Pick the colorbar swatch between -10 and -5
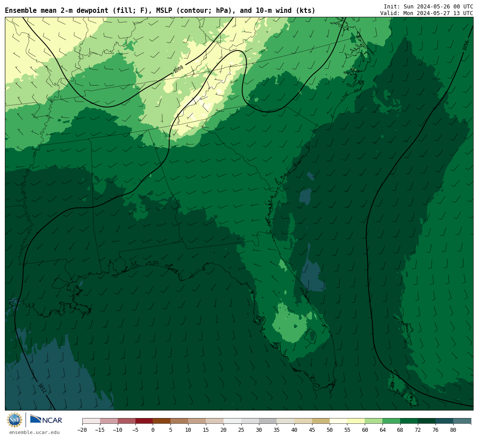 (127, 421)
